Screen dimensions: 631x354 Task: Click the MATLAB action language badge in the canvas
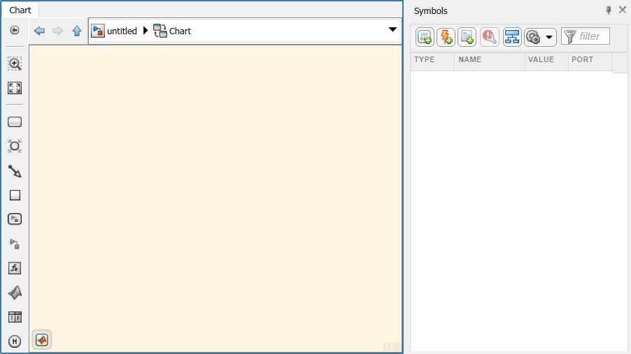click(x=42, y=340)
